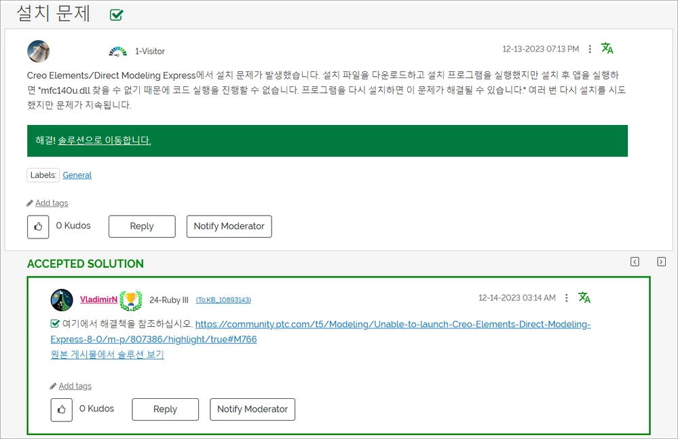Reply to the original post
This screenshot has width=678, height=439.
coord(142,226)
